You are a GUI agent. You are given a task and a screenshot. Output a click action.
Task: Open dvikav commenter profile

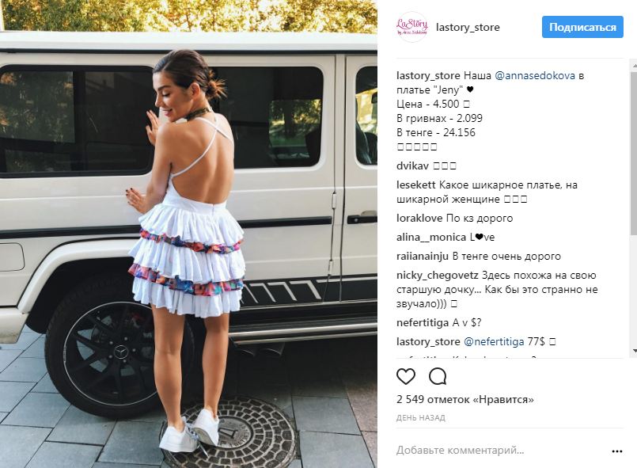tap(412, 166)
